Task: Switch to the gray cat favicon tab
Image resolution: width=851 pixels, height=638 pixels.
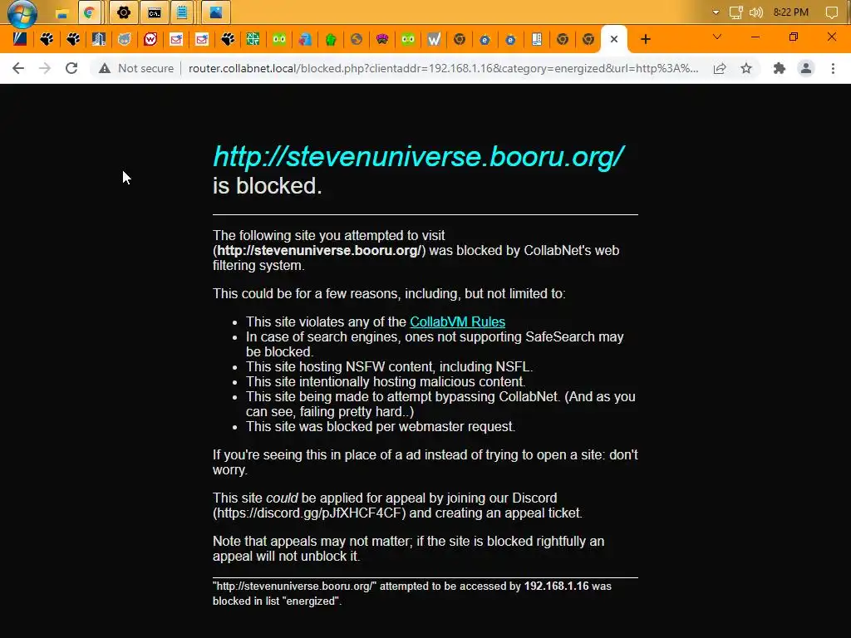Action: (125, 39)
